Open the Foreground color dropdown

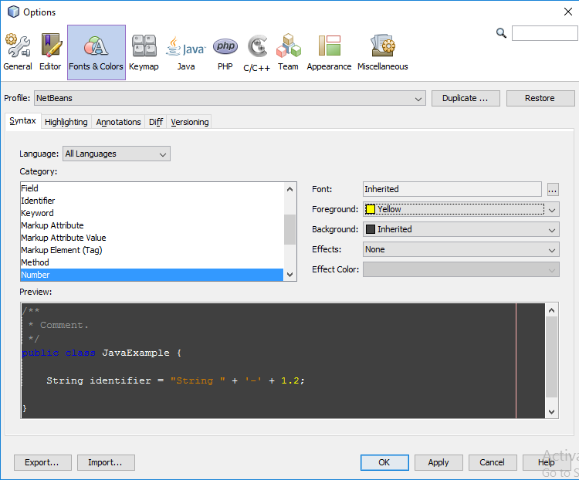[x=461, y=209]
